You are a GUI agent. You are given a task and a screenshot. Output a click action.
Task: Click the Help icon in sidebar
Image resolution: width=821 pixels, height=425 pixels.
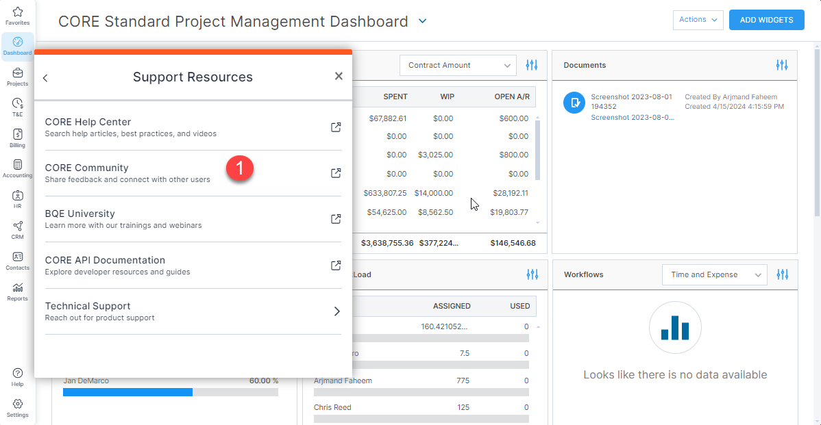click(x=17, y=377)
